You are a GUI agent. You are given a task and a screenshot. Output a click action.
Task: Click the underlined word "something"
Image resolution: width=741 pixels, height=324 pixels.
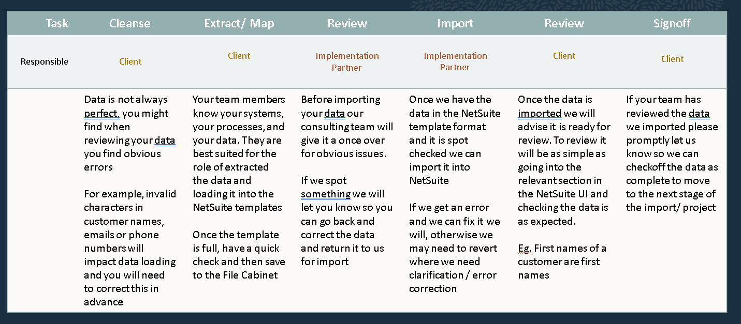pyautogui.click(x=326, y=194)
